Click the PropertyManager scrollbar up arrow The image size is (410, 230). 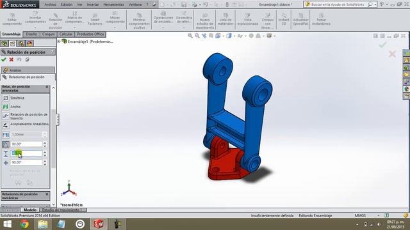click(54, 88)
